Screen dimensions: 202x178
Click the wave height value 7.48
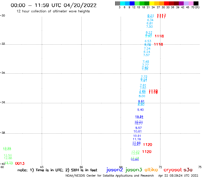tap(146, 62)
